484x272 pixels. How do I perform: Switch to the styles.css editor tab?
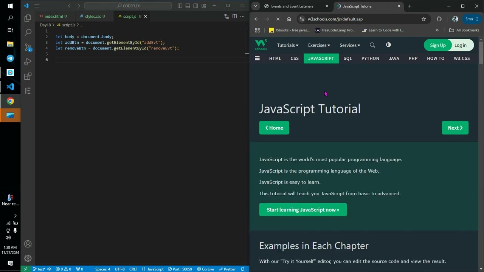(x=93, y=16)
